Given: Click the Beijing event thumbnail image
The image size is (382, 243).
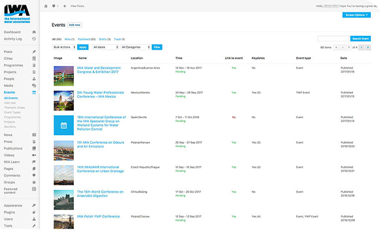Looking at the screenshot, I should coord(63,200).
